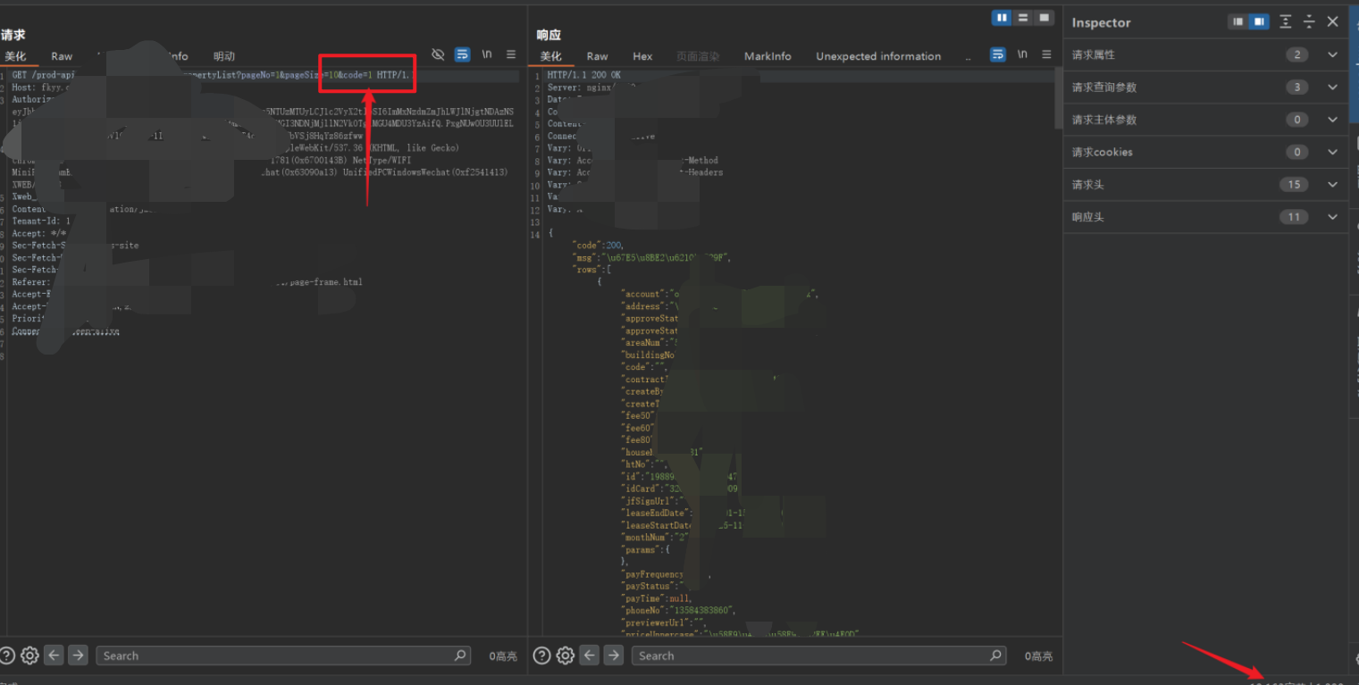This screenshot has width=1359, height=685.
Task: Dock the Inspector panel to the right
Action: pyautogui.click(x=1259, y=21)
